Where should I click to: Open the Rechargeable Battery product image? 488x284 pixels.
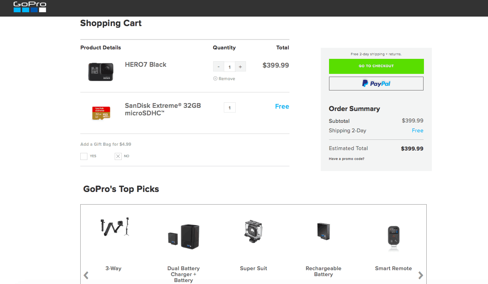(323, 231)
